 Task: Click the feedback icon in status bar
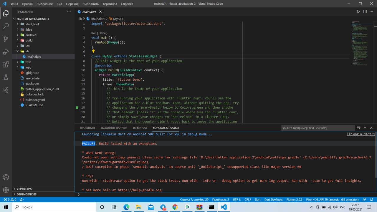point(364,200)
